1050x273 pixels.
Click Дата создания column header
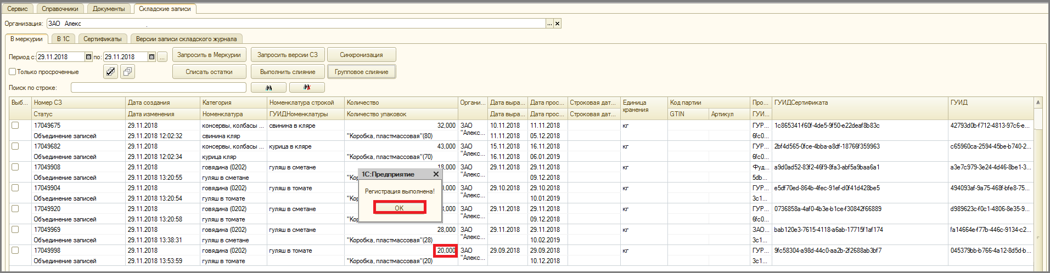pos(162,103)
